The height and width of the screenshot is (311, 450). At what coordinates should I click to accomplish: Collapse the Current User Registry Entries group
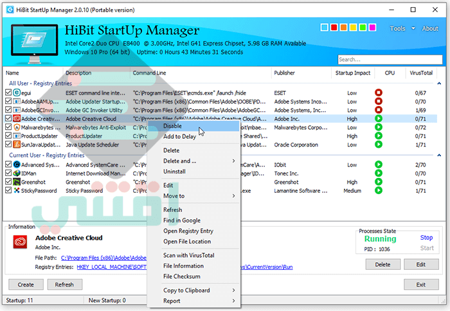(439, 155)
